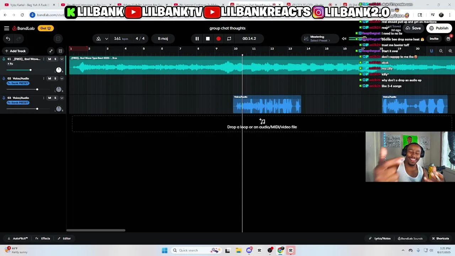Invite a collaborator
This screenshot has width=455, height=256.
pyautogui.click(x=434, y=38)
